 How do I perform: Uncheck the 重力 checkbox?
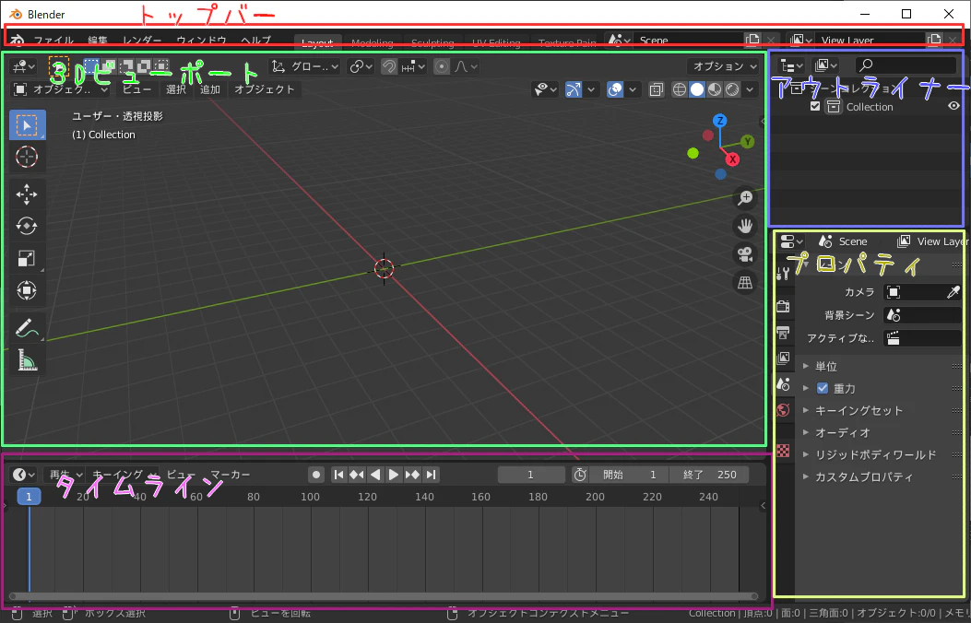tap(823, 389)
